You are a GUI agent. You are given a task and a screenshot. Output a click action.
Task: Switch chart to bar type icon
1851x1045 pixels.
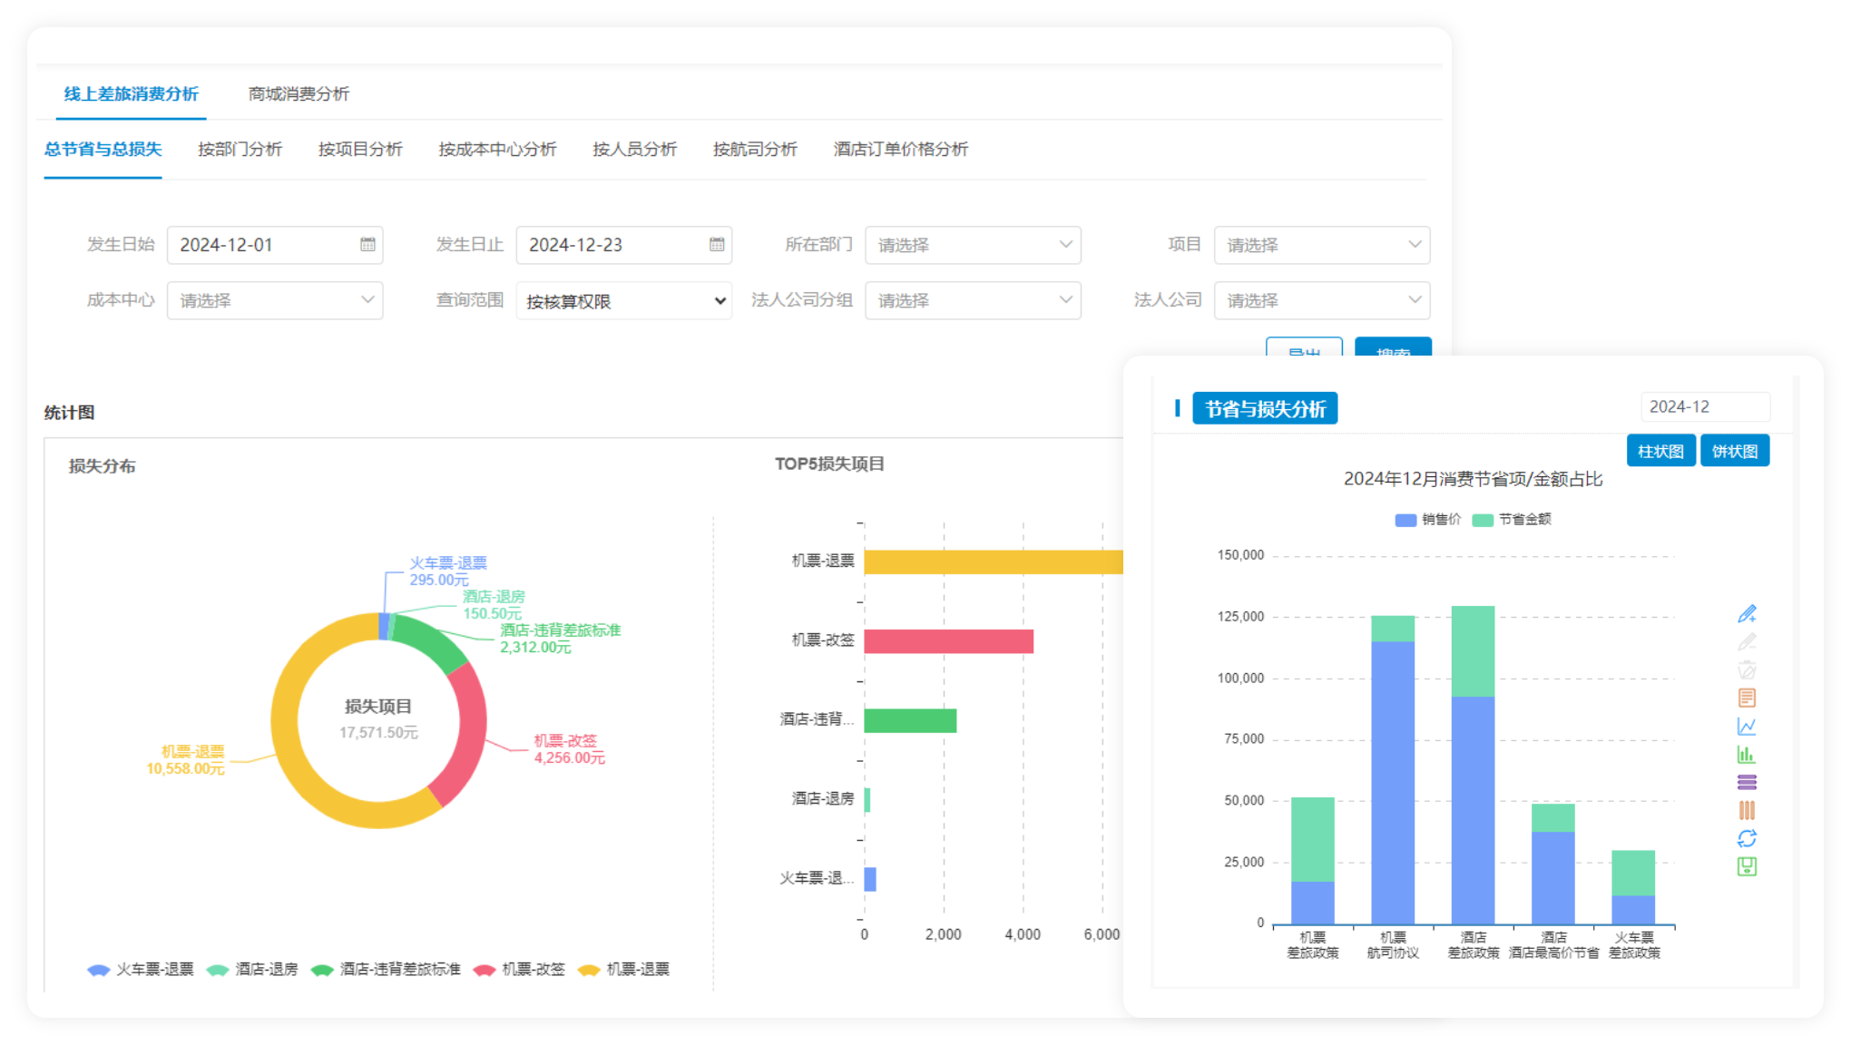(1747, 754)
